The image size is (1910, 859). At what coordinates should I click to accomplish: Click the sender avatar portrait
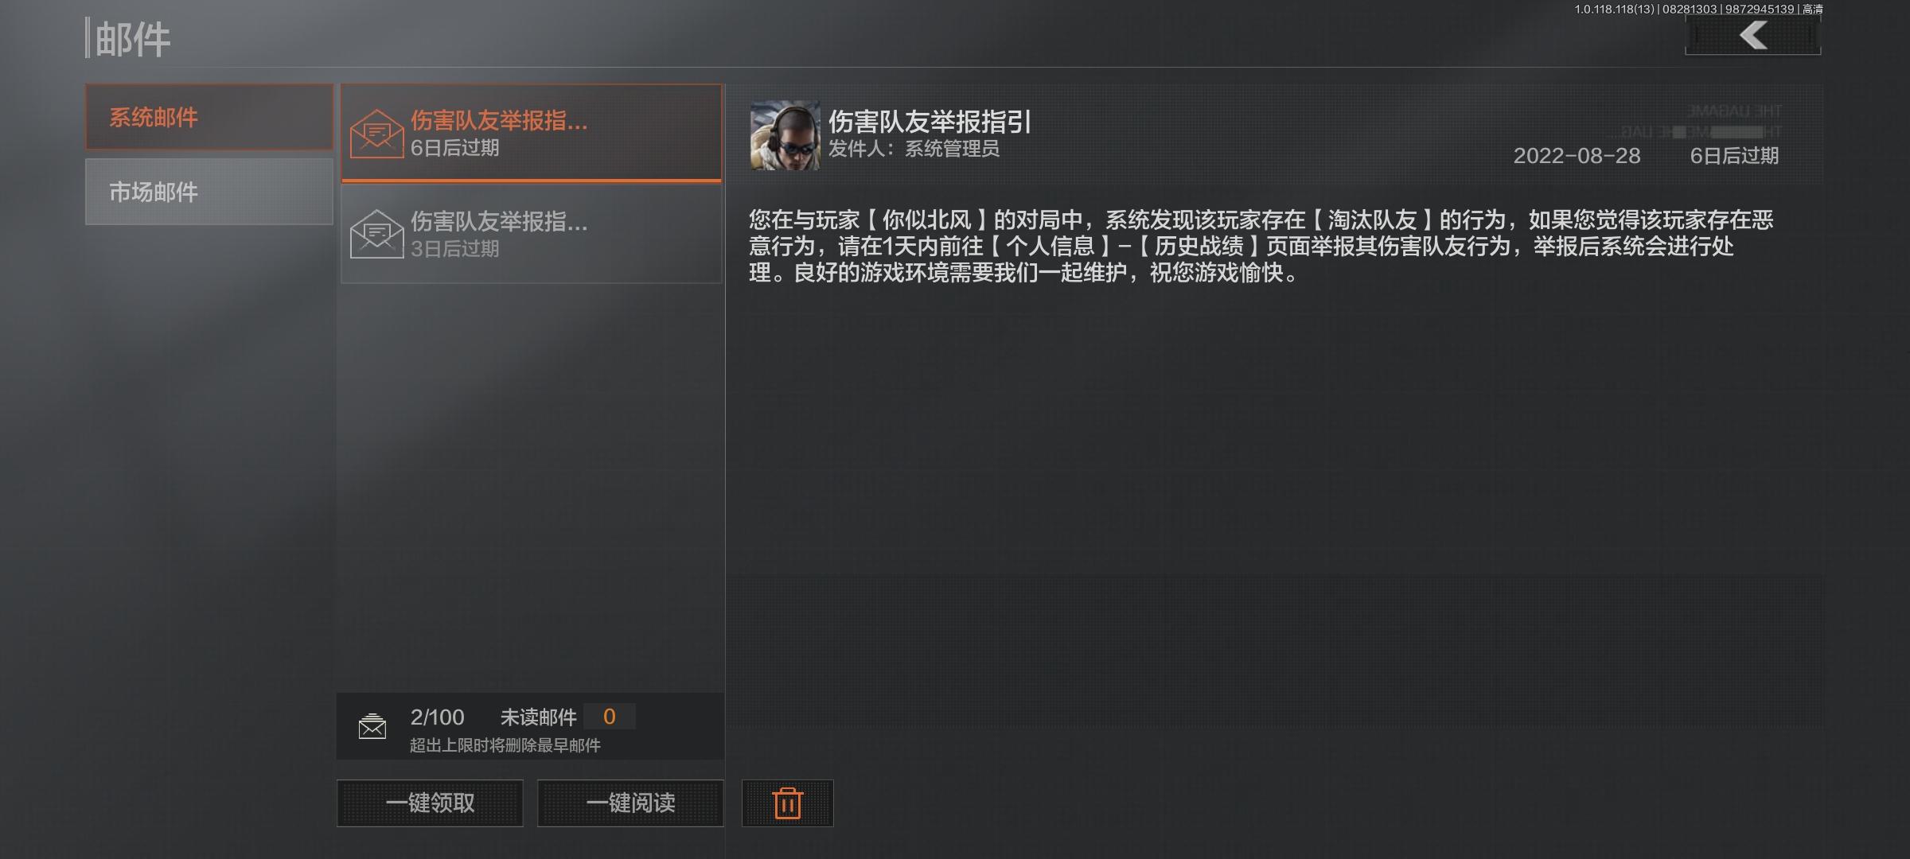click(785, 134)
